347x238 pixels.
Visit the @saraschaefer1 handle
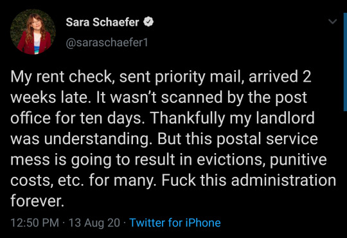[107, 42]
